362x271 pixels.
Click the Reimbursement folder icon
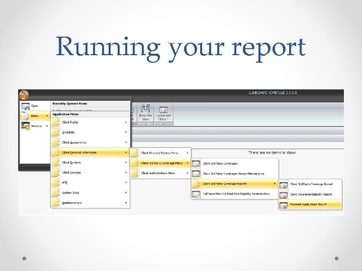point(55,203)
